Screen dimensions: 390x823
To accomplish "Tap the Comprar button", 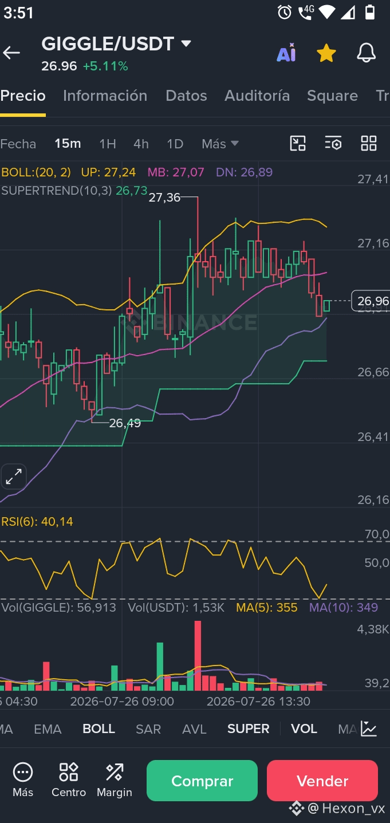I will coord(202,781).
